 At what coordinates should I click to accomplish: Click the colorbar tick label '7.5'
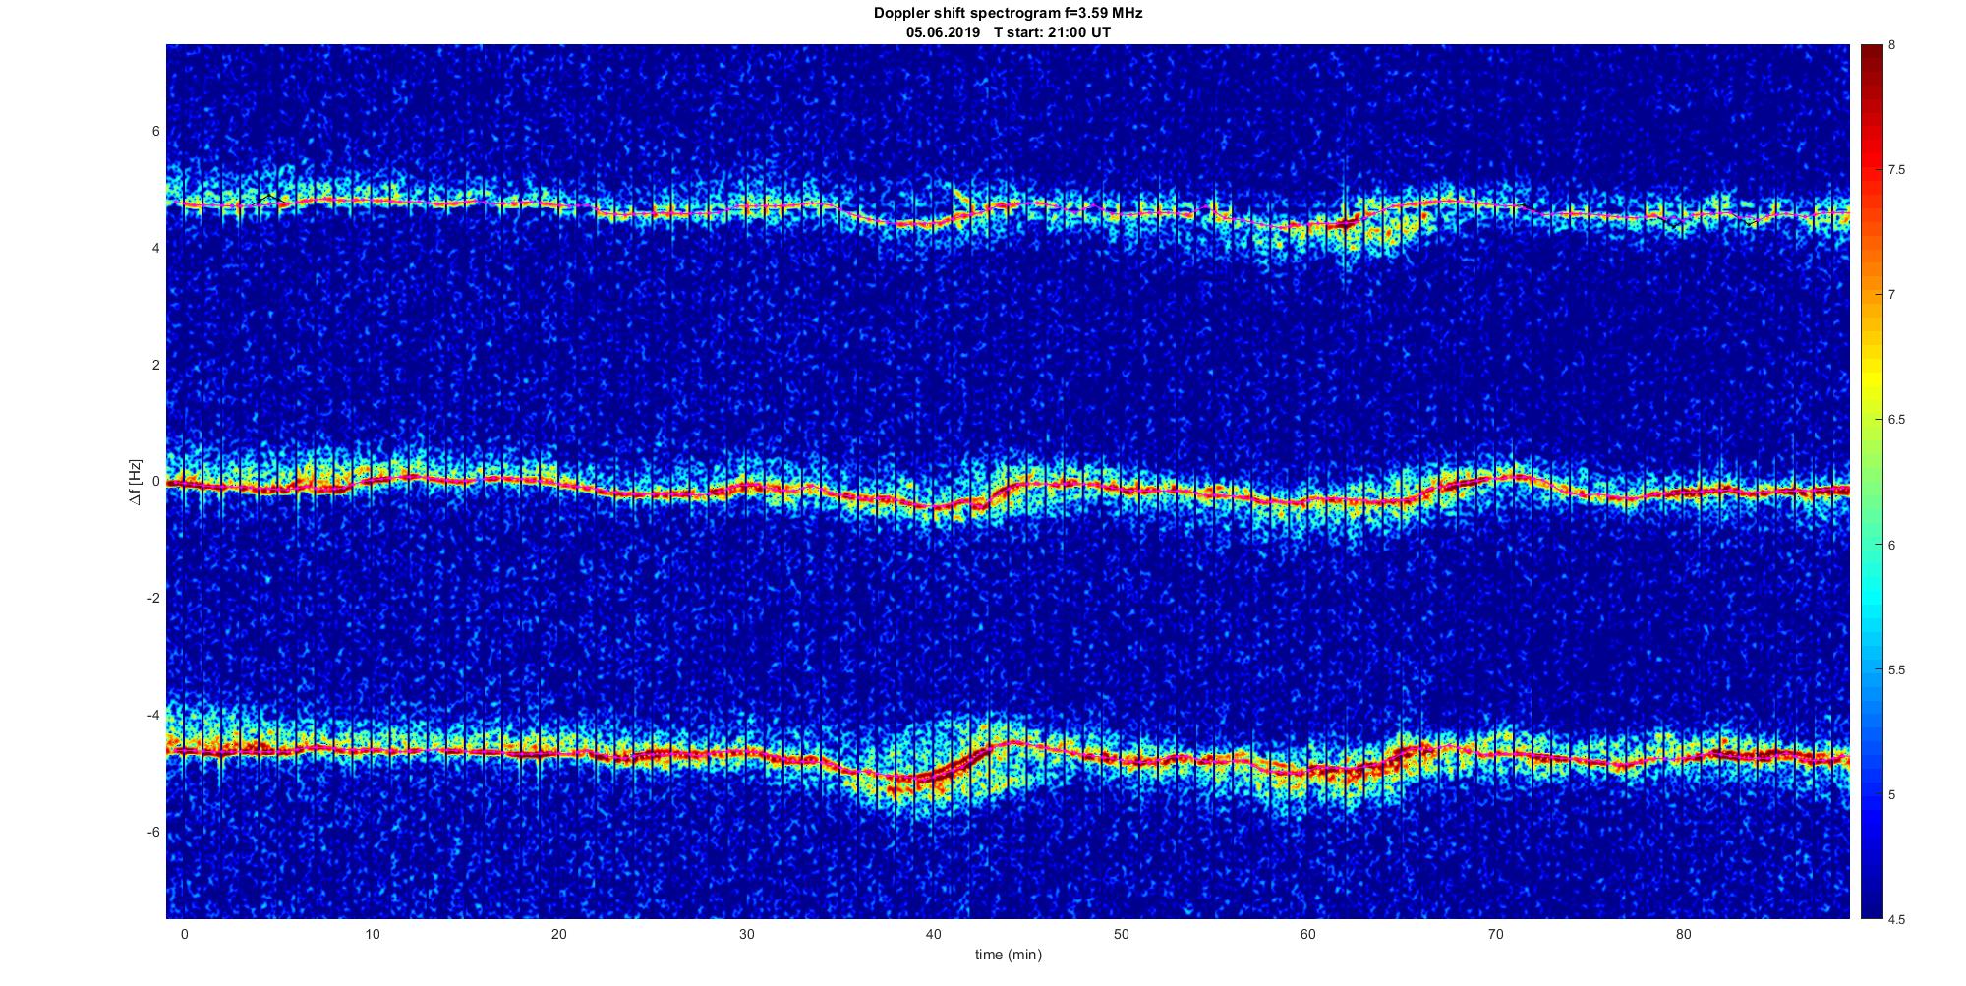[1896, 170]
